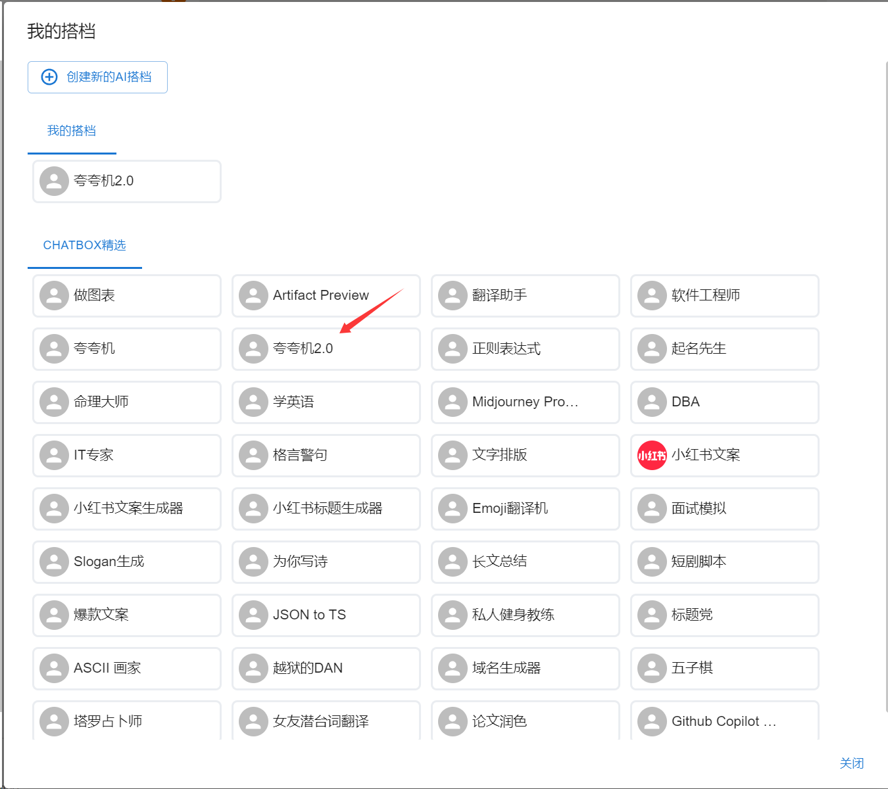The height and width of the screenshot is (789, 888).
Task: Select Github Copilot … partner card
Action: 725,721
